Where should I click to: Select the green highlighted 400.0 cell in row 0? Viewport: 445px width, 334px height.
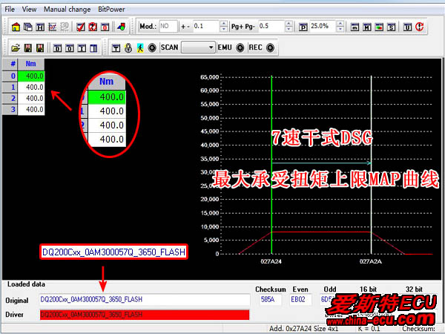click(x=31, y=76)
